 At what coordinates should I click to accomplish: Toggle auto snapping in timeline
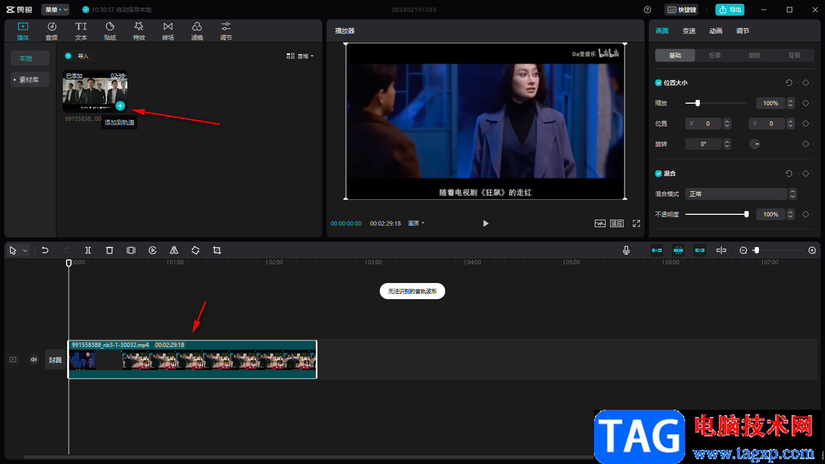click(678, 250)
